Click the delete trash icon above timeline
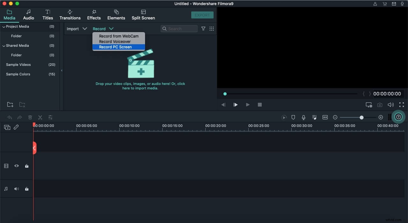The image size is (408, 223). tap(30, 117)
